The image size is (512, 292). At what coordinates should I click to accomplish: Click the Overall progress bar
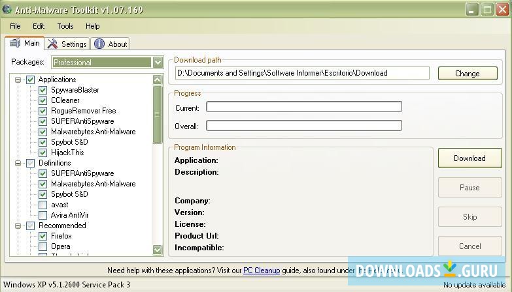[304, 126]
